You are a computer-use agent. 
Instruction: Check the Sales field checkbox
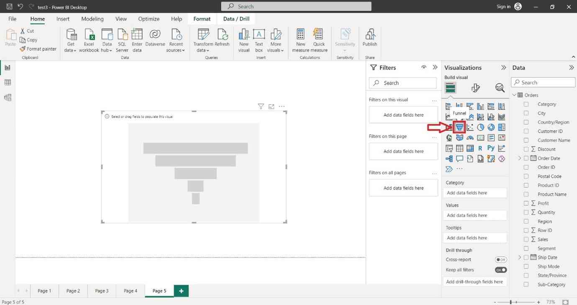tap(526, 239)
